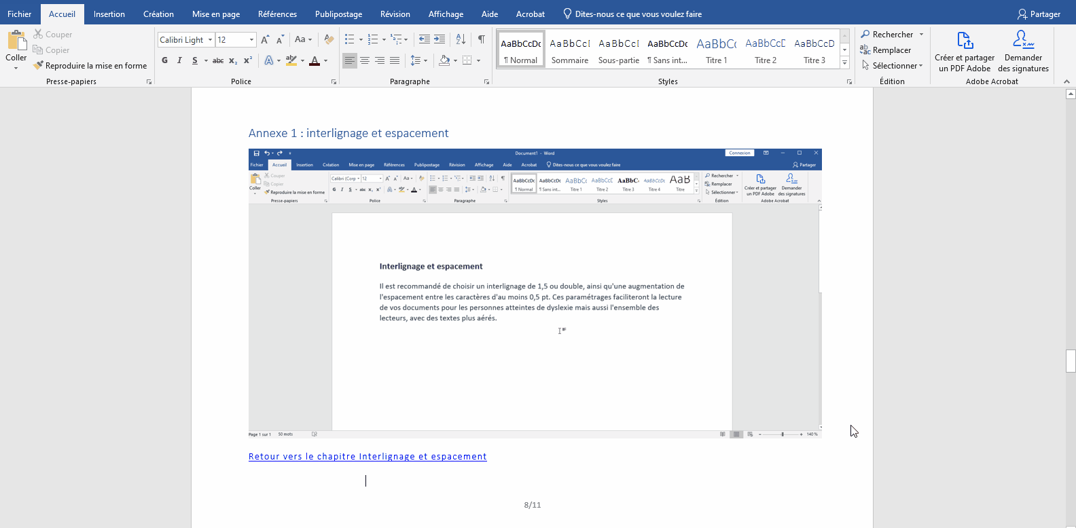Click the multilevel list icon
Image resolution: width=1076 pixels, height=528 pixels.
(x=396, y=39)
